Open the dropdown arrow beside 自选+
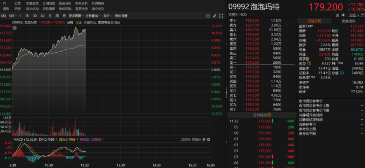365x168 pixels. pos(363,15)
